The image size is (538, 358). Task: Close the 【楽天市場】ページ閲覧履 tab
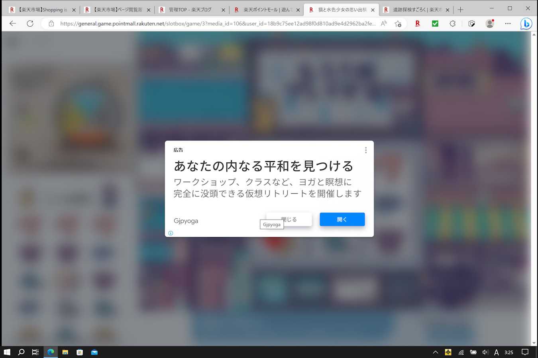coord(149,10)
